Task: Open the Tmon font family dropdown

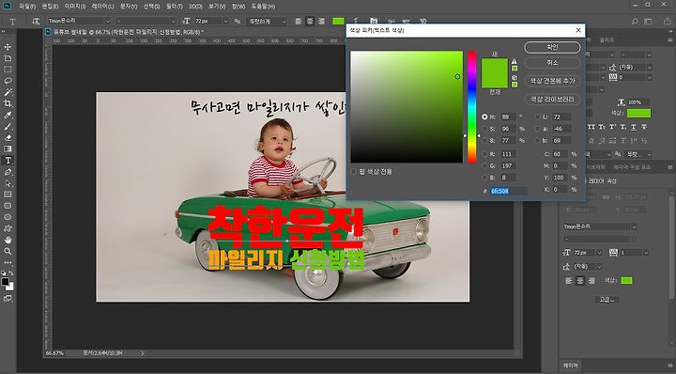Action: coord(79,21)
